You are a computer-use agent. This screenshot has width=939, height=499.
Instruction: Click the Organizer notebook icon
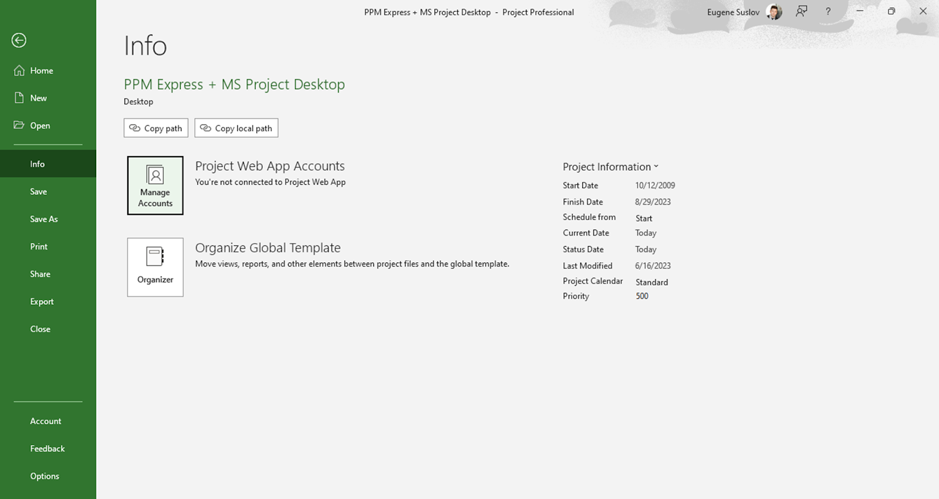155,257
